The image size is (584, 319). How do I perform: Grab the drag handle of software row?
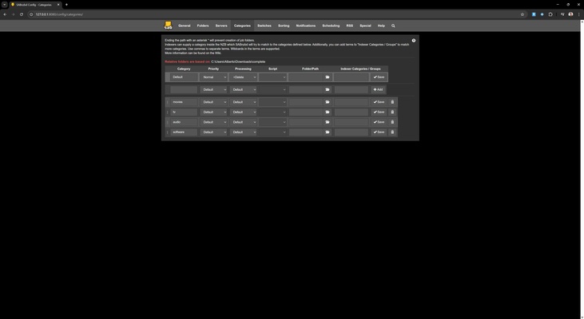[x=167, y=132]
